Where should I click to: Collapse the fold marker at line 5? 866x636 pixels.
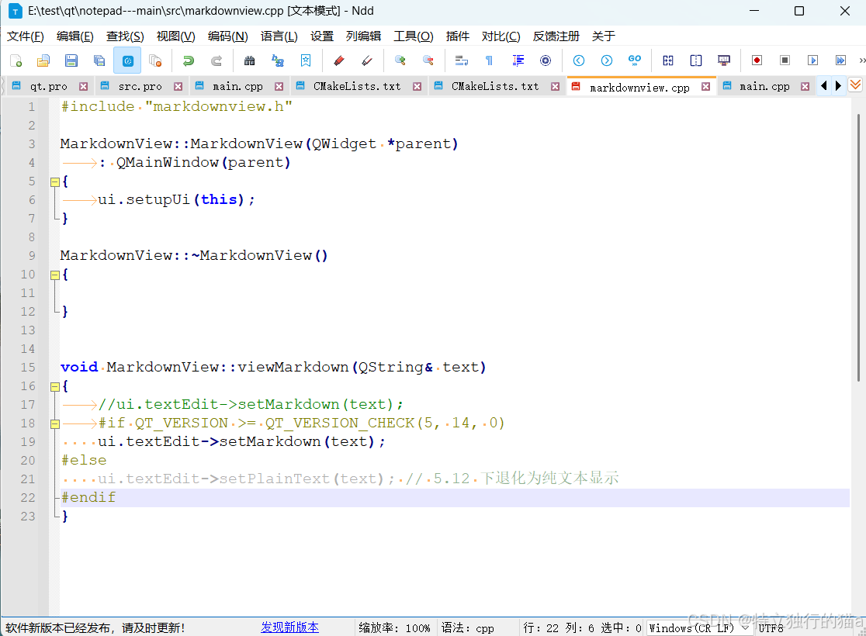54,181
